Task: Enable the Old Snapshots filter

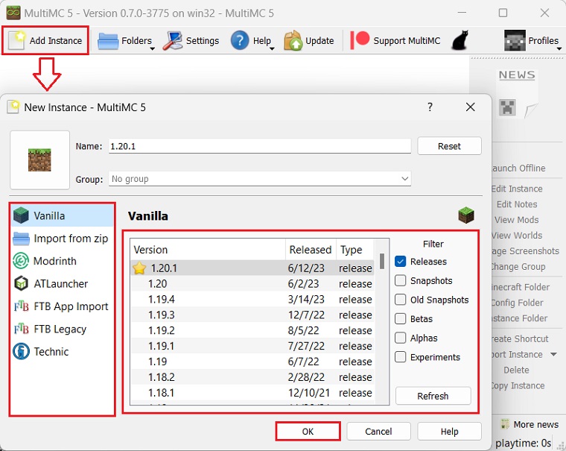Action: pos(401,300)
